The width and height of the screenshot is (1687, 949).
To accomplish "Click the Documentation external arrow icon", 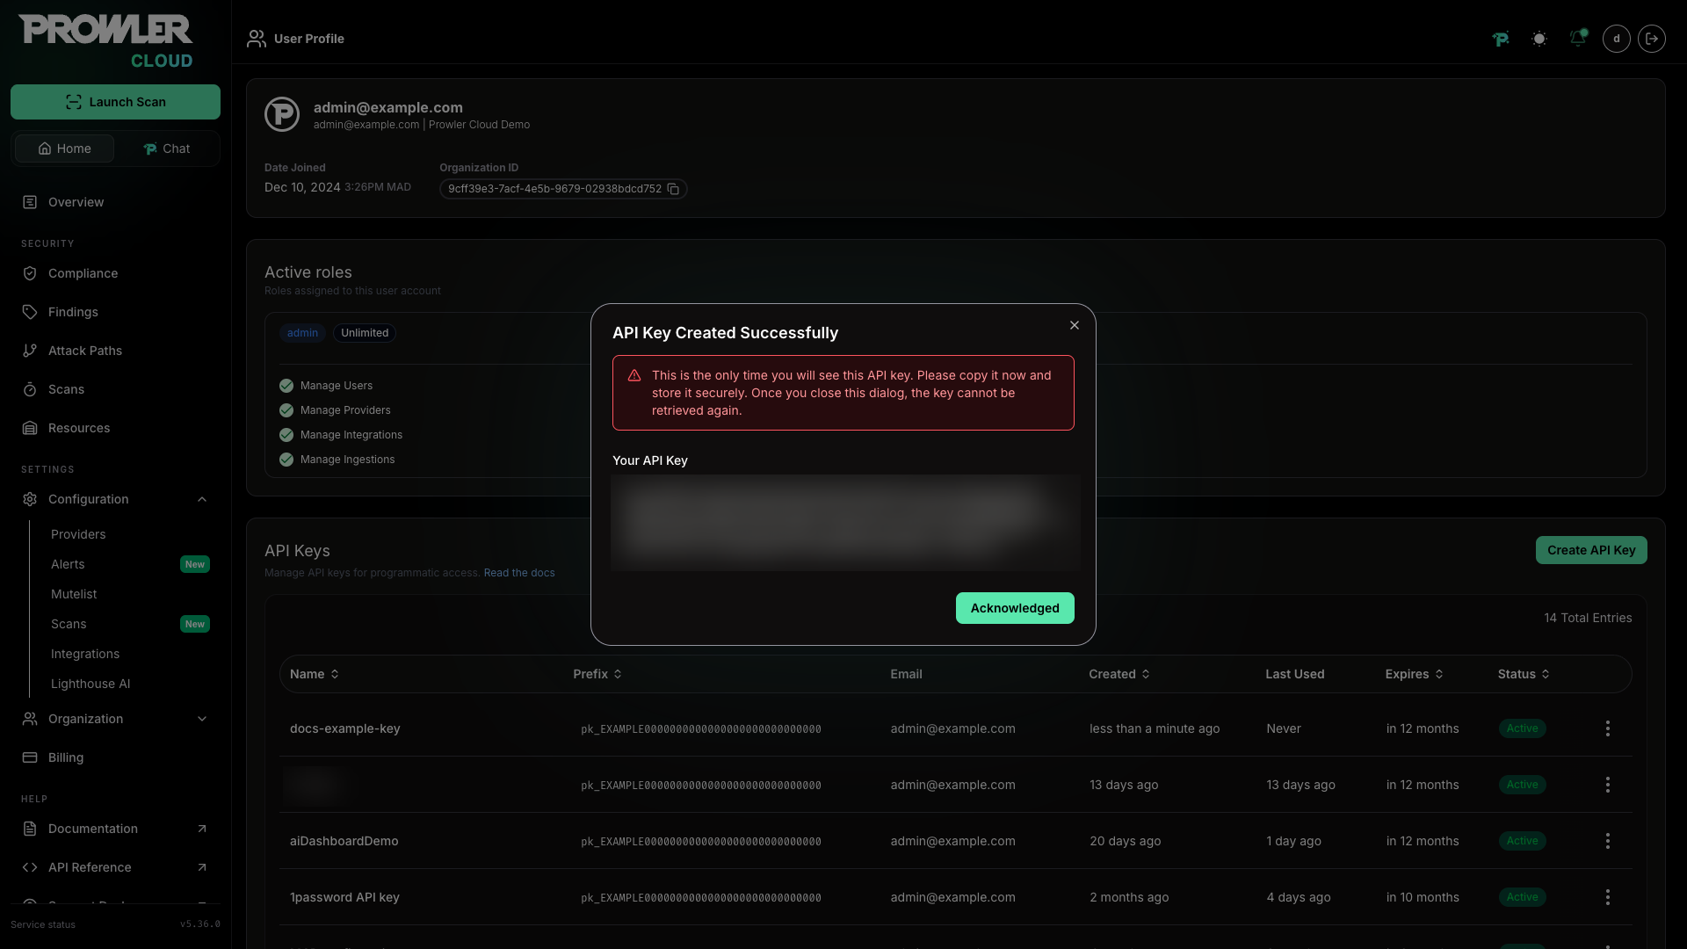I will coord(202,829).
